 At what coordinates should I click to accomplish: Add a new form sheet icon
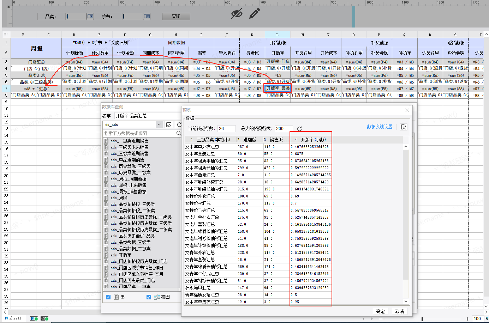44,318
